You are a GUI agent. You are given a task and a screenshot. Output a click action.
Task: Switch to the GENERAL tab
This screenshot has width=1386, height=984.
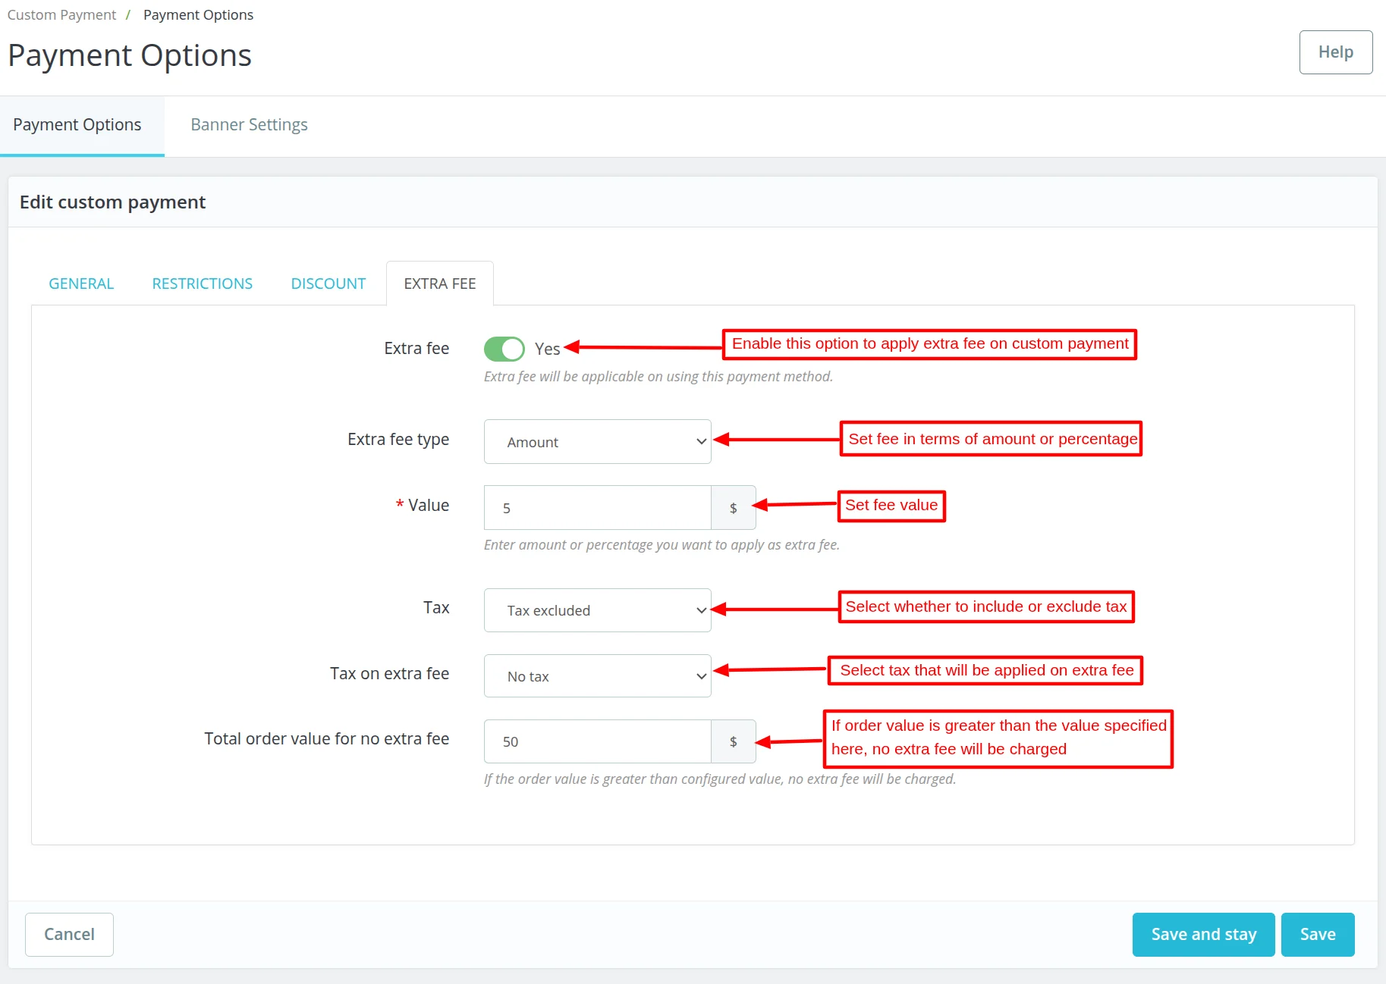tap(81, 284)
